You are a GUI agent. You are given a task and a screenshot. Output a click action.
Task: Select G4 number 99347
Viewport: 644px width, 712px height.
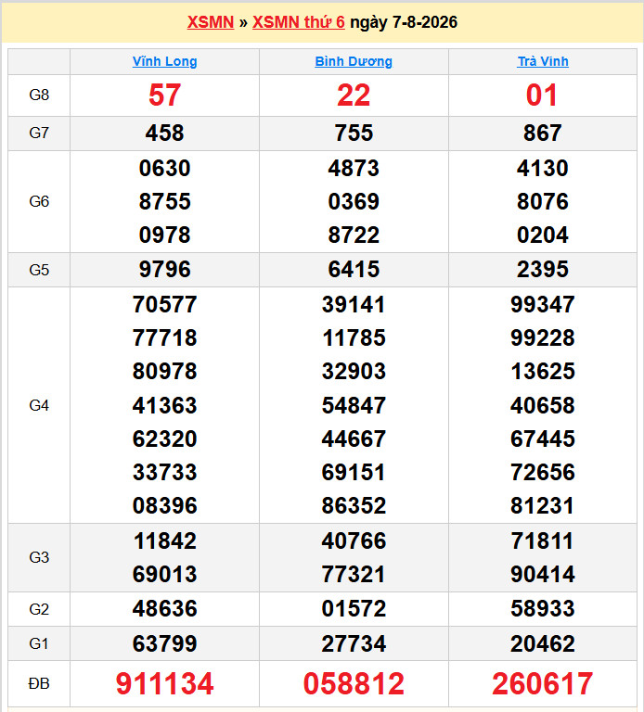[543, 305]
